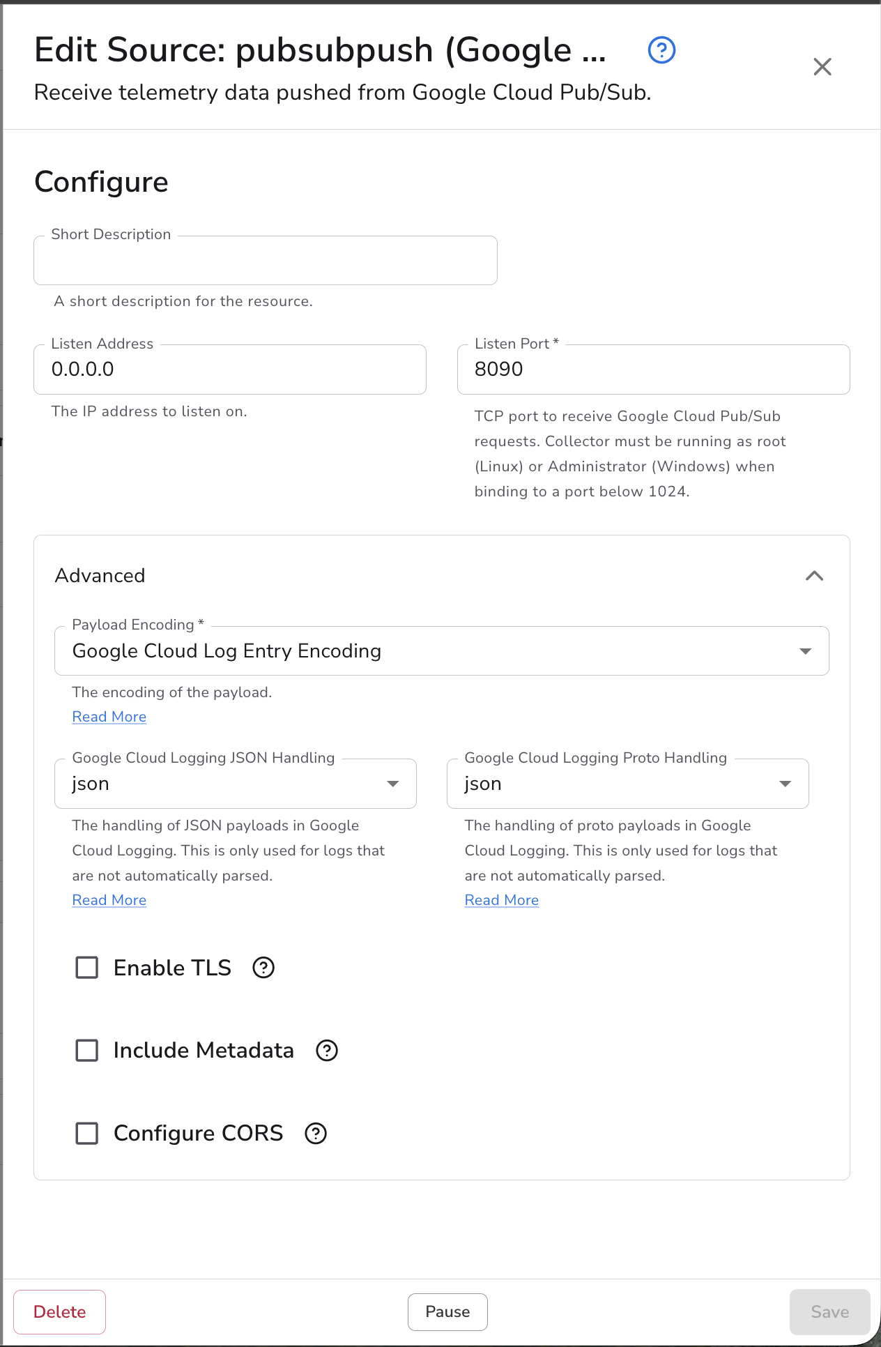Expand Google Cloud Logging JSON Handling dropdown

point(235,784)
